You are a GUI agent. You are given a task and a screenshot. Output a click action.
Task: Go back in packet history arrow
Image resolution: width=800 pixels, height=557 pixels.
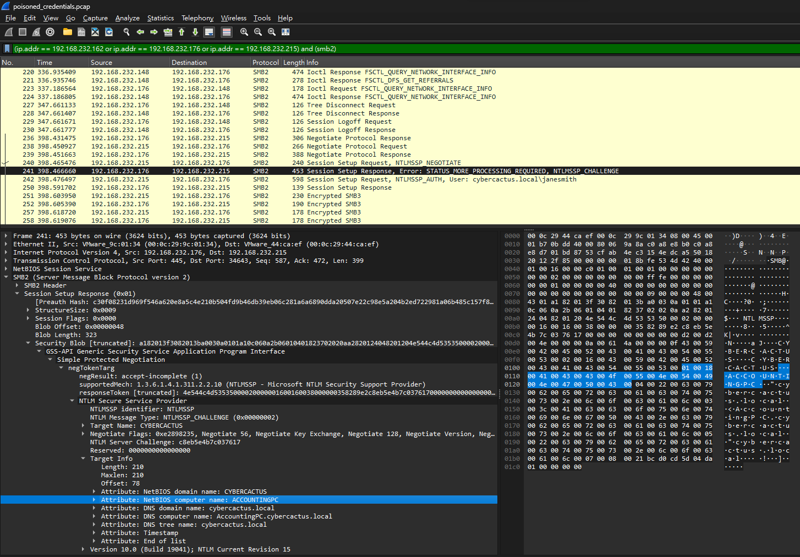coord(140,32)
